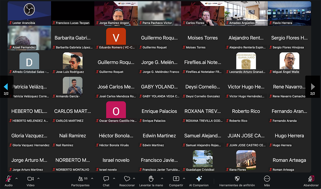The width and height of the screenshot is (321, 189).
Task: Go to next gallery page arrow
Action: tap(313, 87)
